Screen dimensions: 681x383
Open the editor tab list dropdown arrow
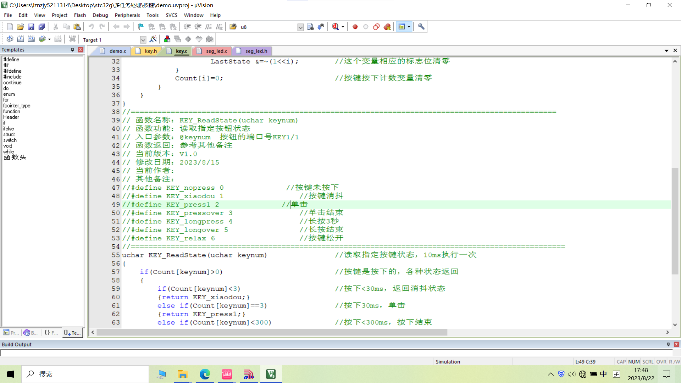666,51
